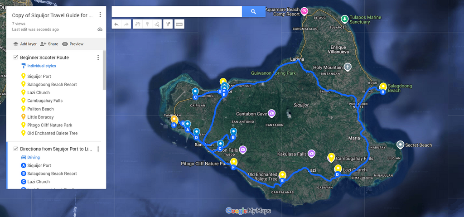Click the blue search button
Image resolution: width=464 pixels, height=217 pixels.
[253, 11]
